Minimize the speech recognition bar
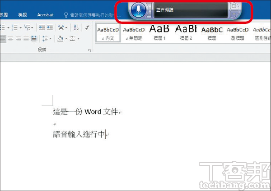 [234, 14]
